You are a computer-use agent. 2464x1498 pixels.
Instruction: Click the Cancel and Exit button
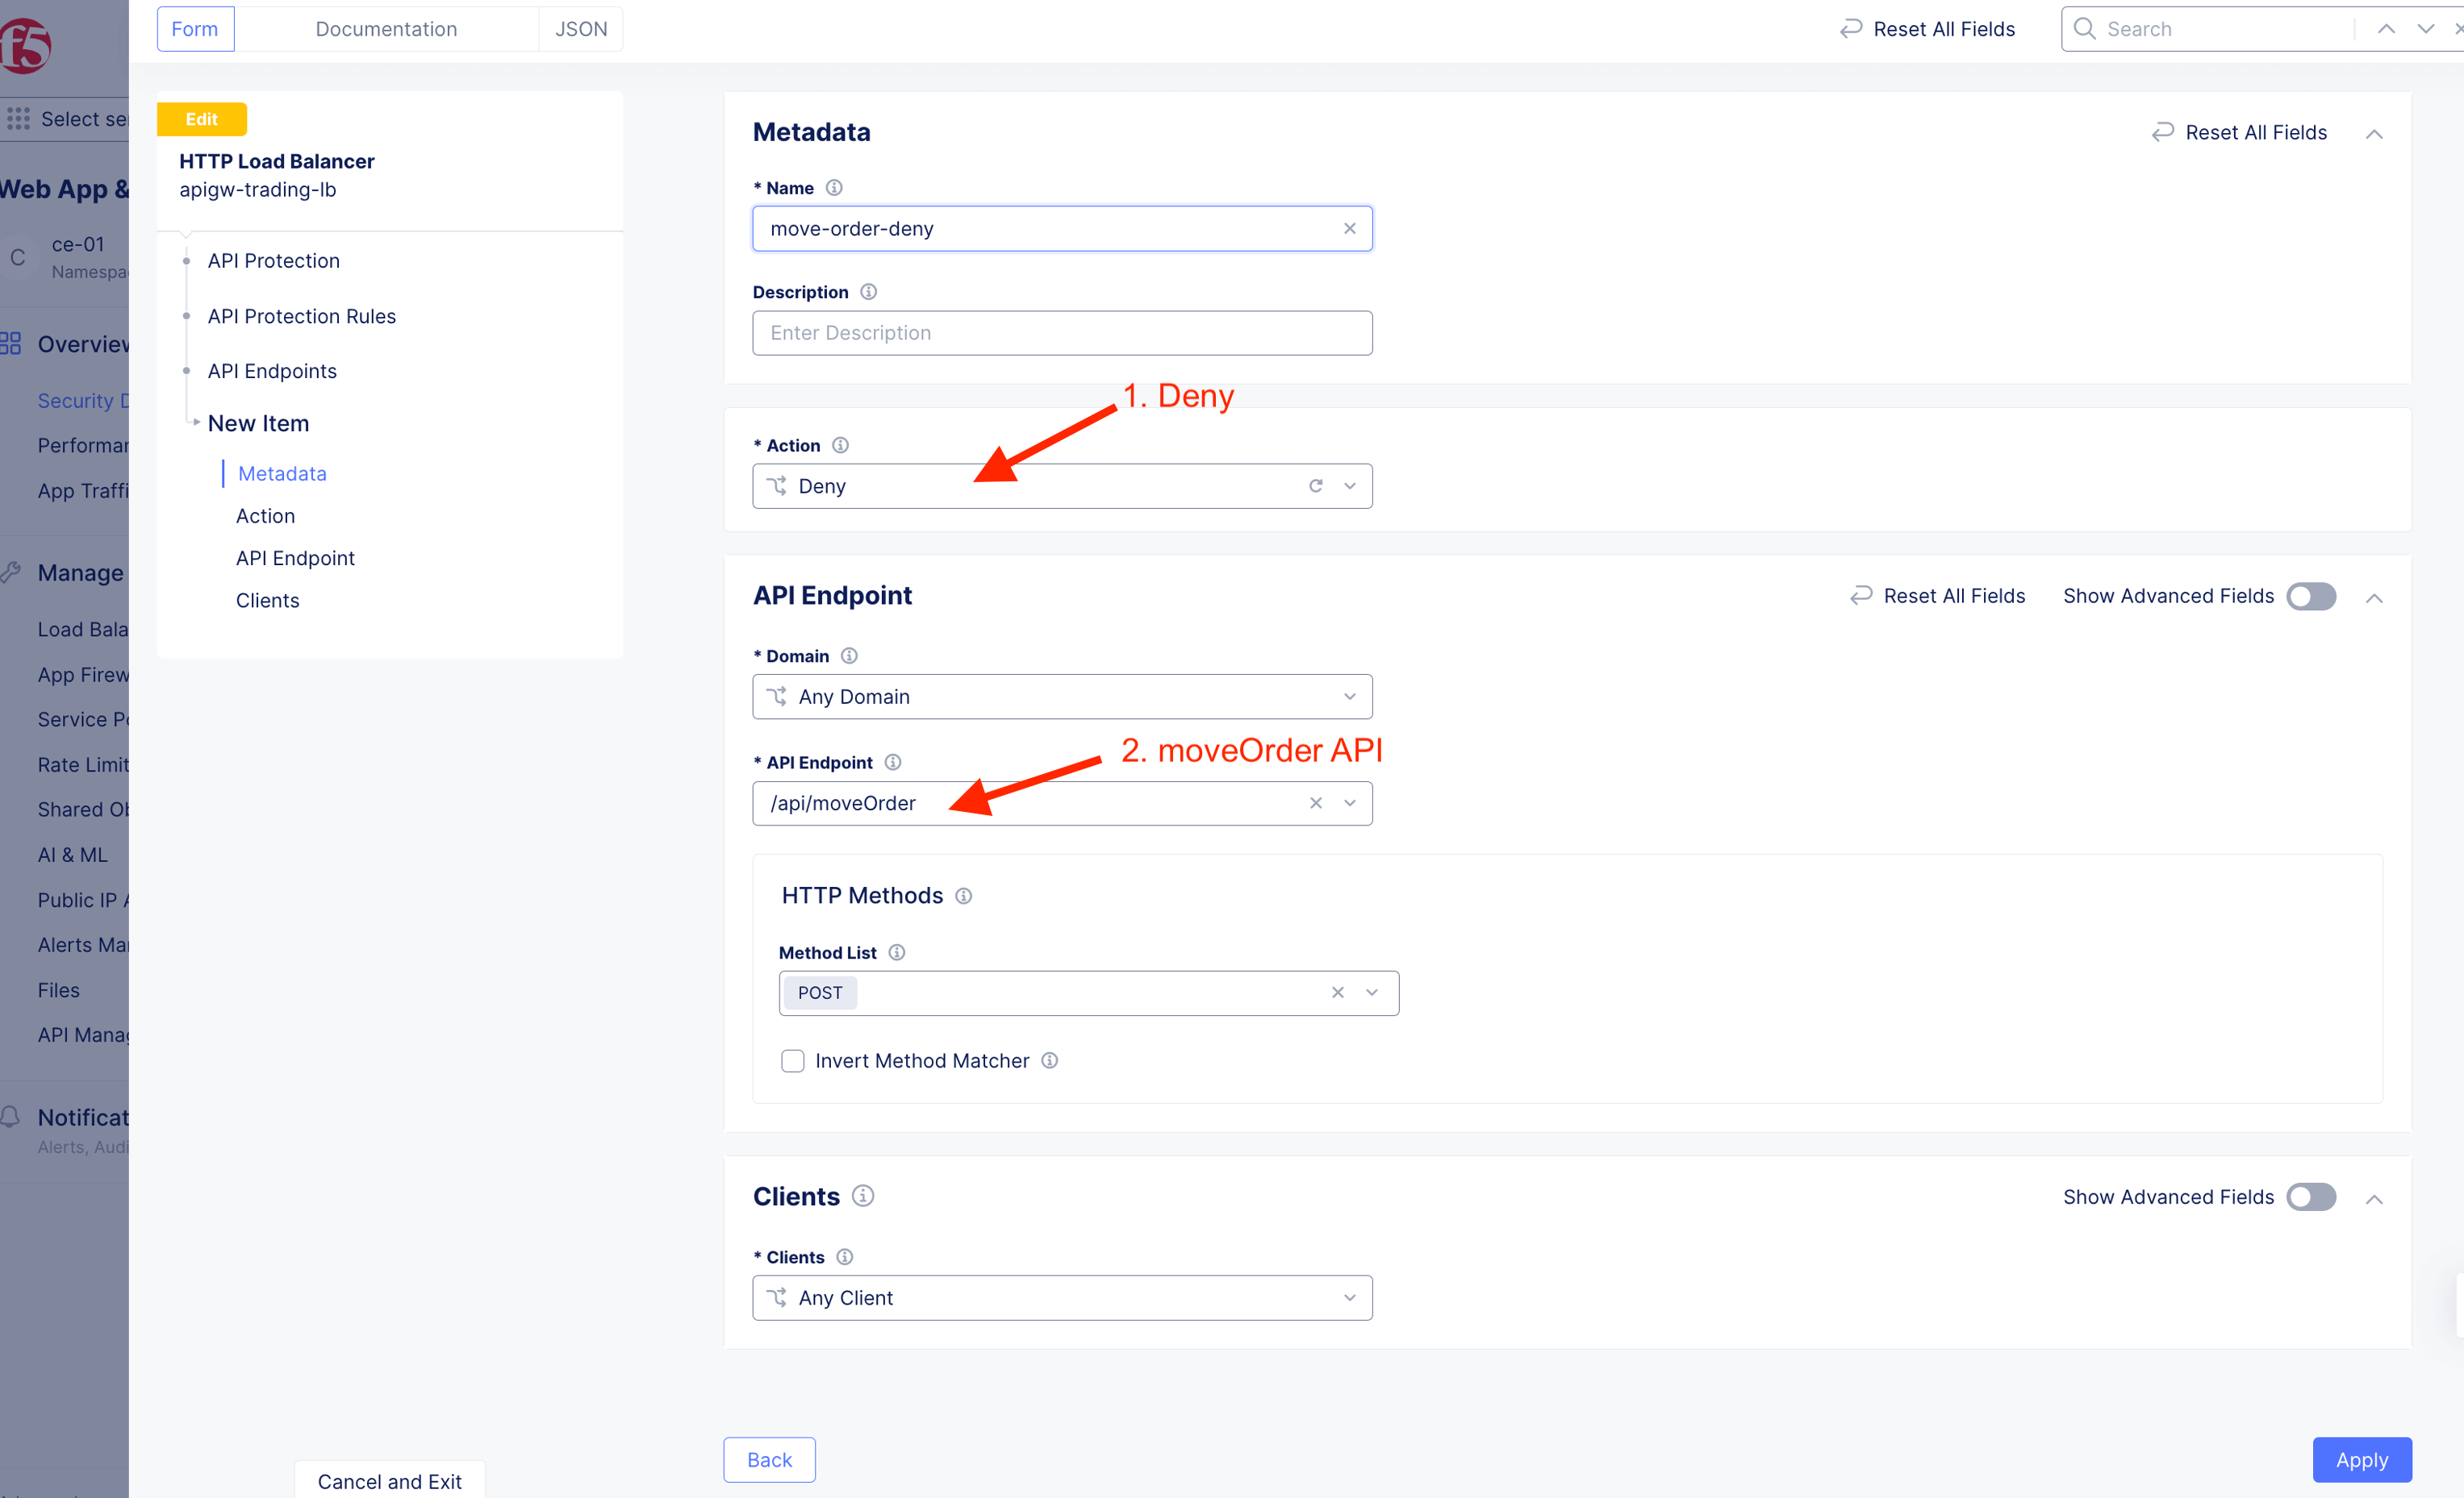click(389, 1481)
